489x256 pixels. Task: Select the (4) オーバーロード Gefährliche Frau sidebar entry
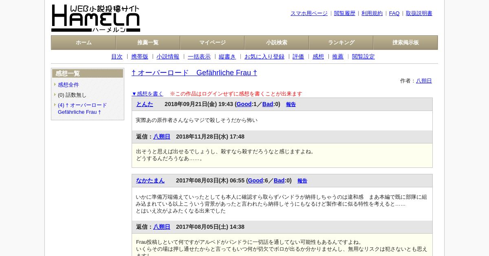point(82,108)
